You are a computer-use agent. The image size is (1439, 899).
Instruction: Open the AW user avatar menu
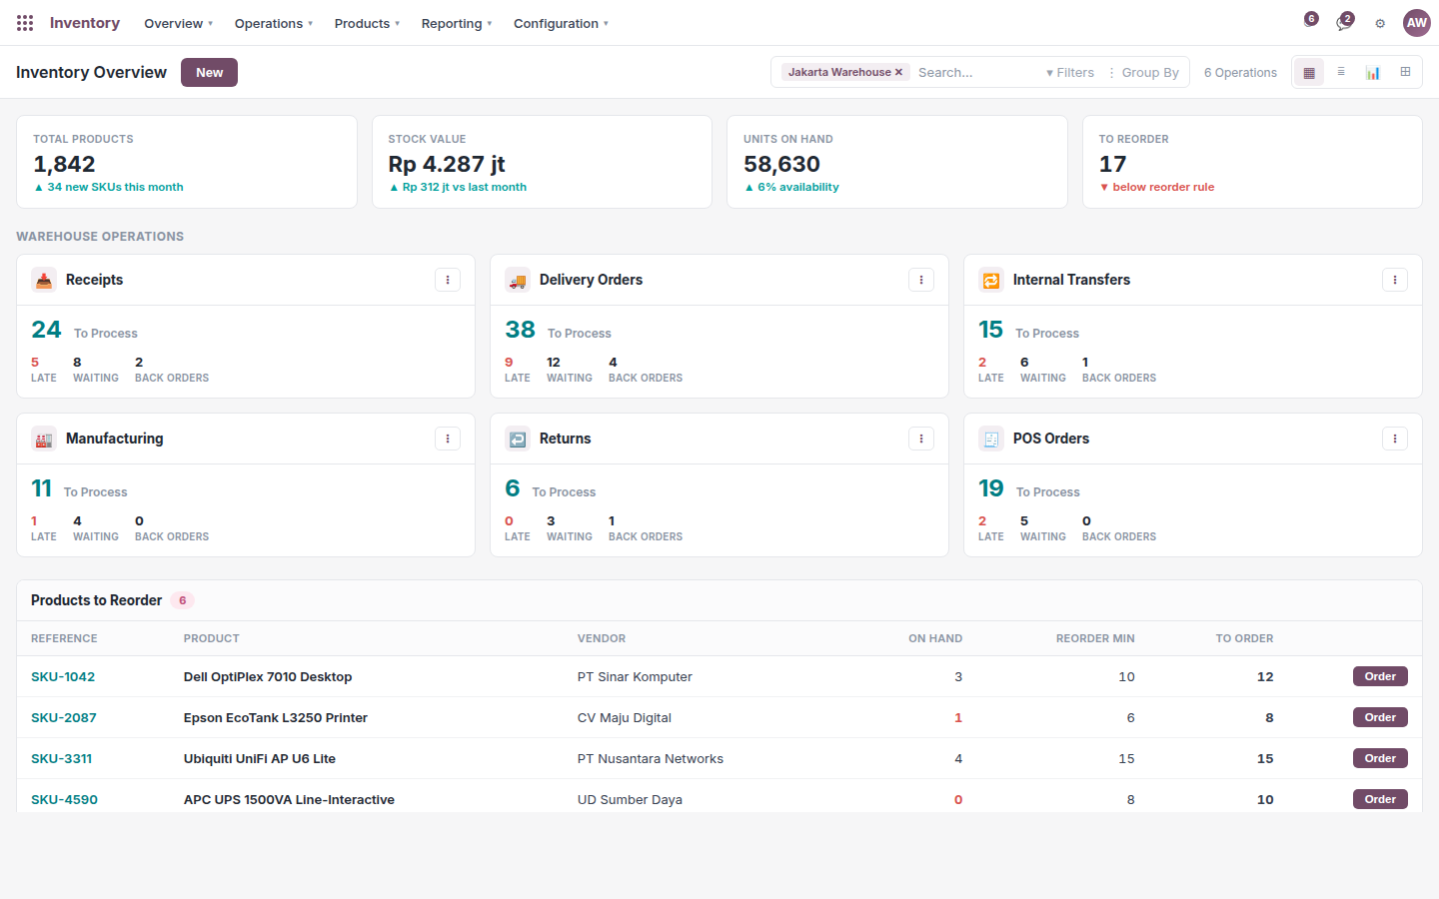coord(1417,23)
